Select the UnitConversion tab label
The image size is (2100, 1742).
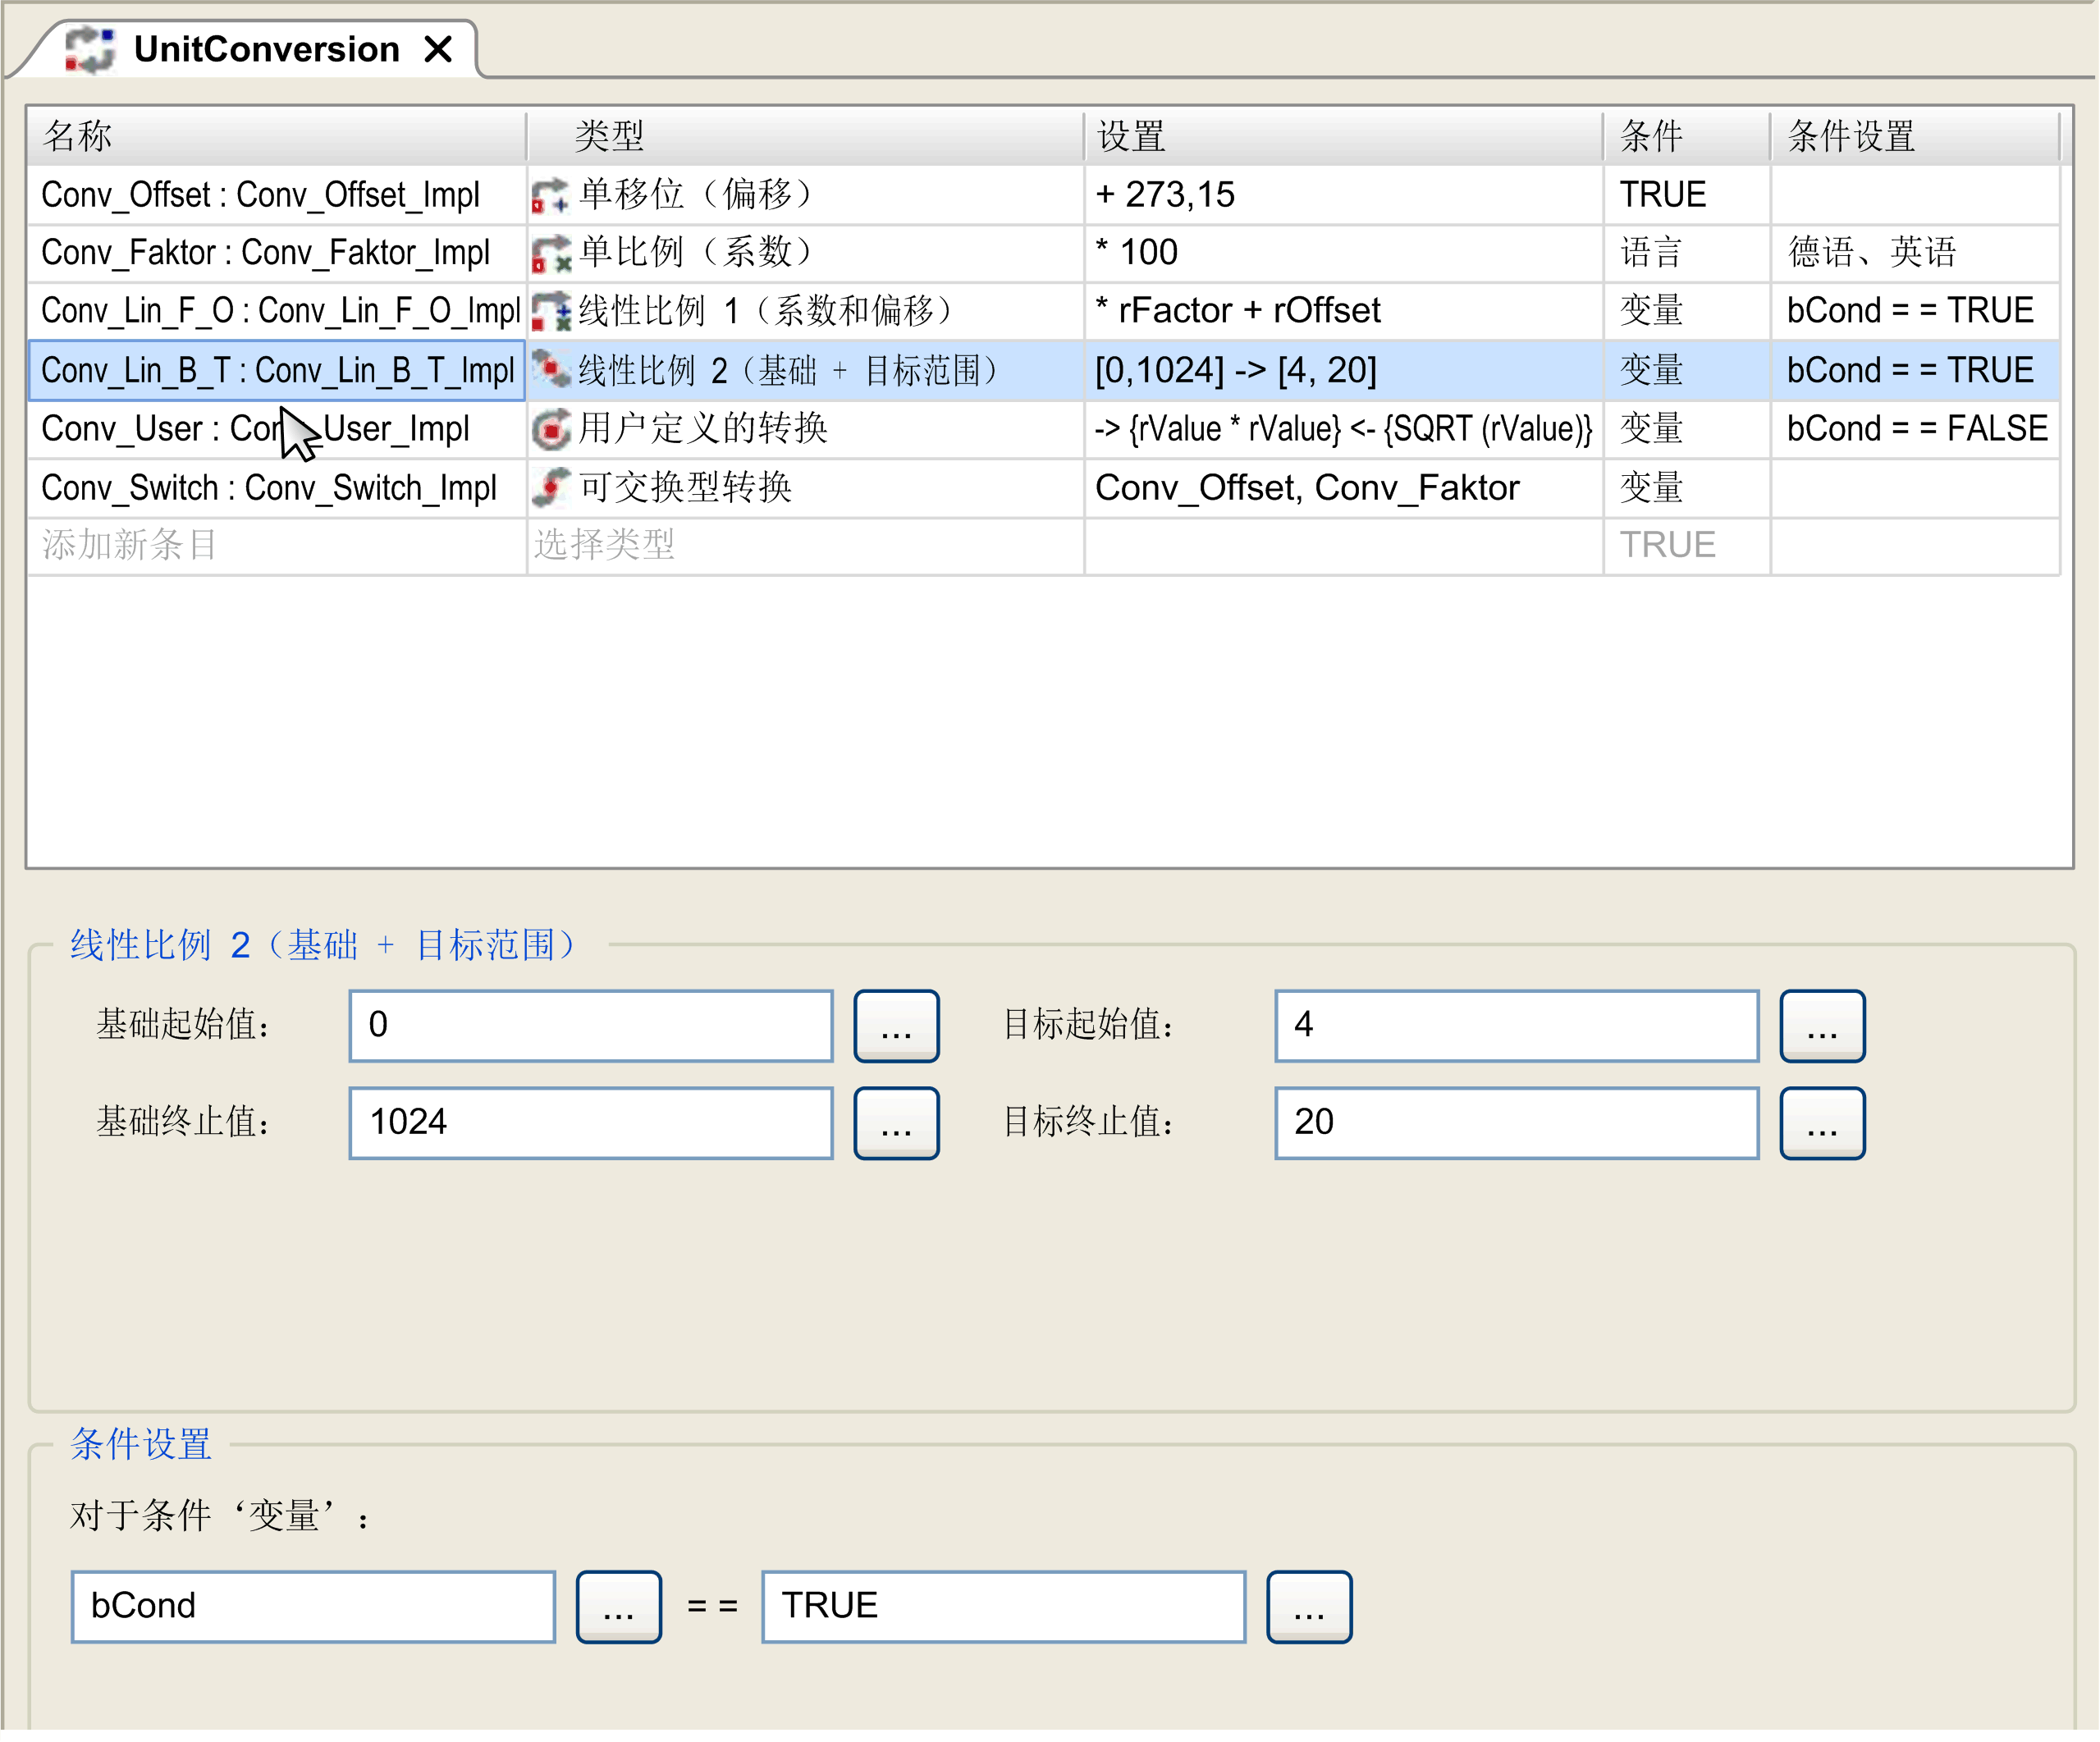click(267, 49)
